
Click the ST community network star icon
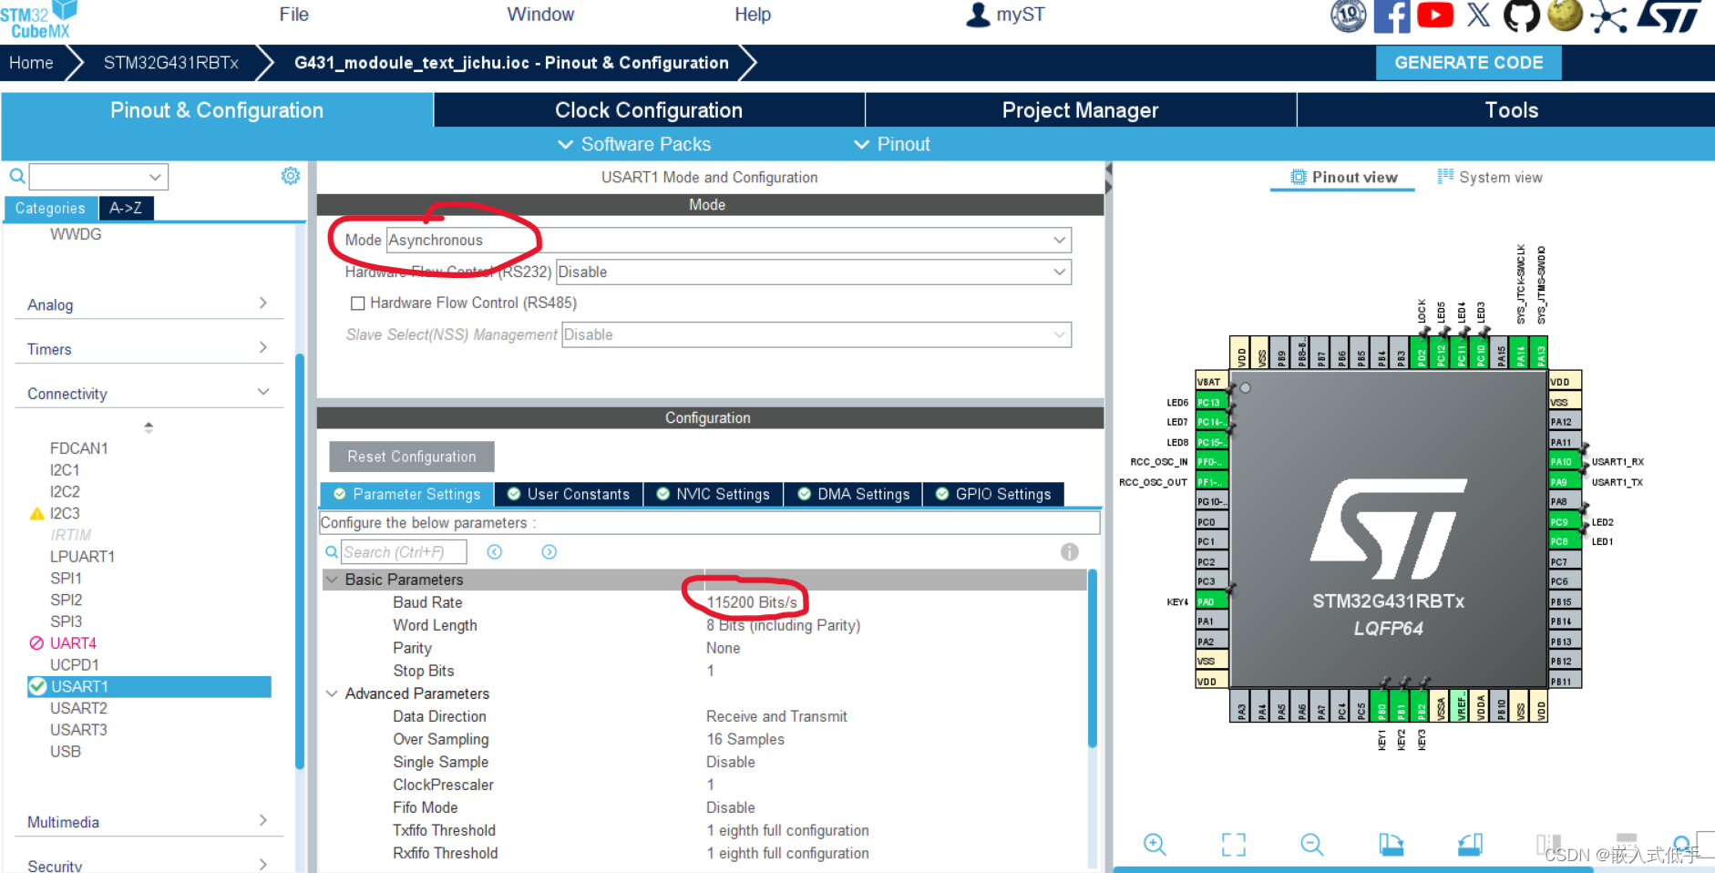click(x=1609, y=17)
